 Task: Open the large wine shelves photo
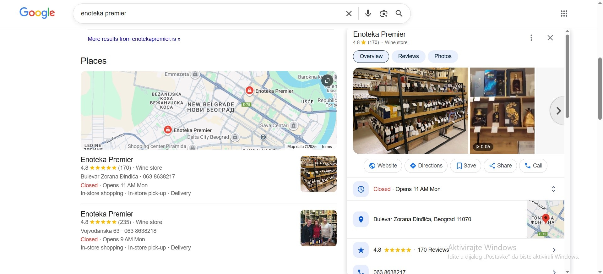pyautogui.click(x=410, y=111)
